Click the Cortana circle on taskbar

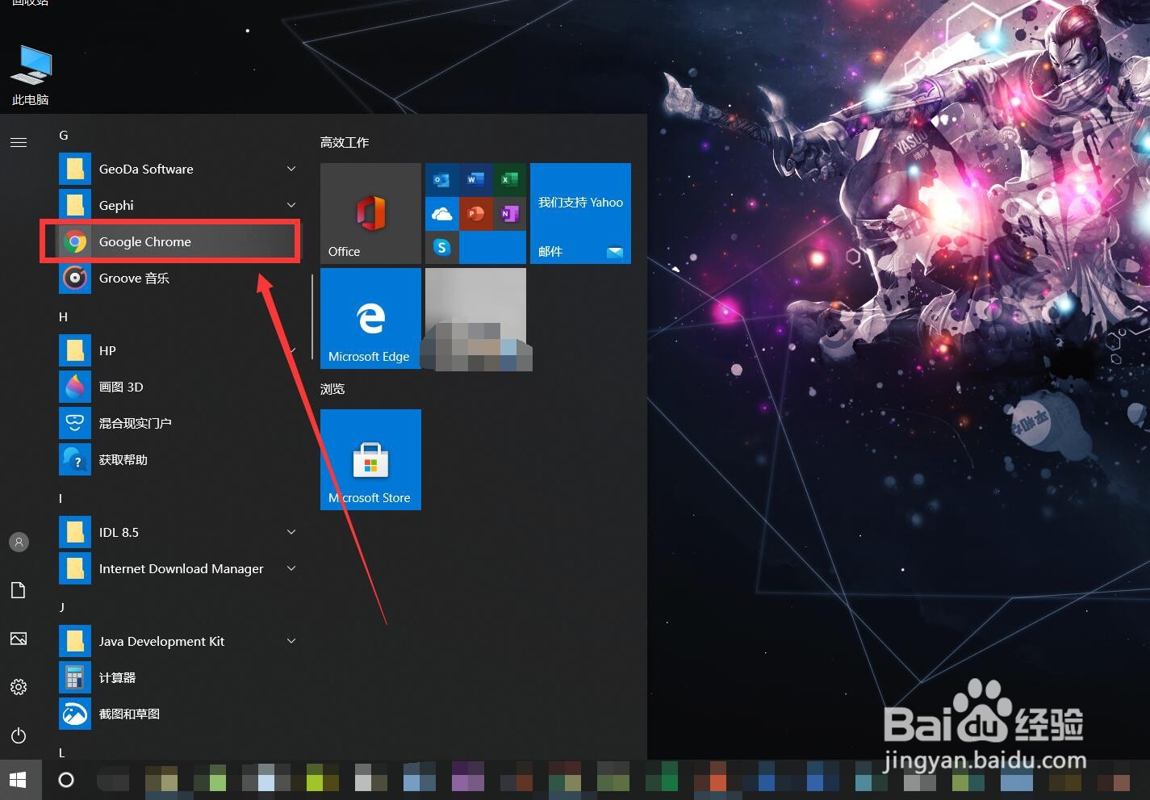[66, 780]
